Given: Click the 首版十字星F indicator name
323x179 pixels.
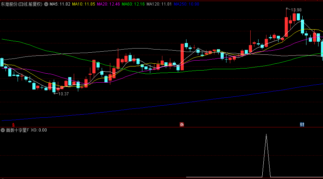Looking at the screenshot, I should pos(18,130).
